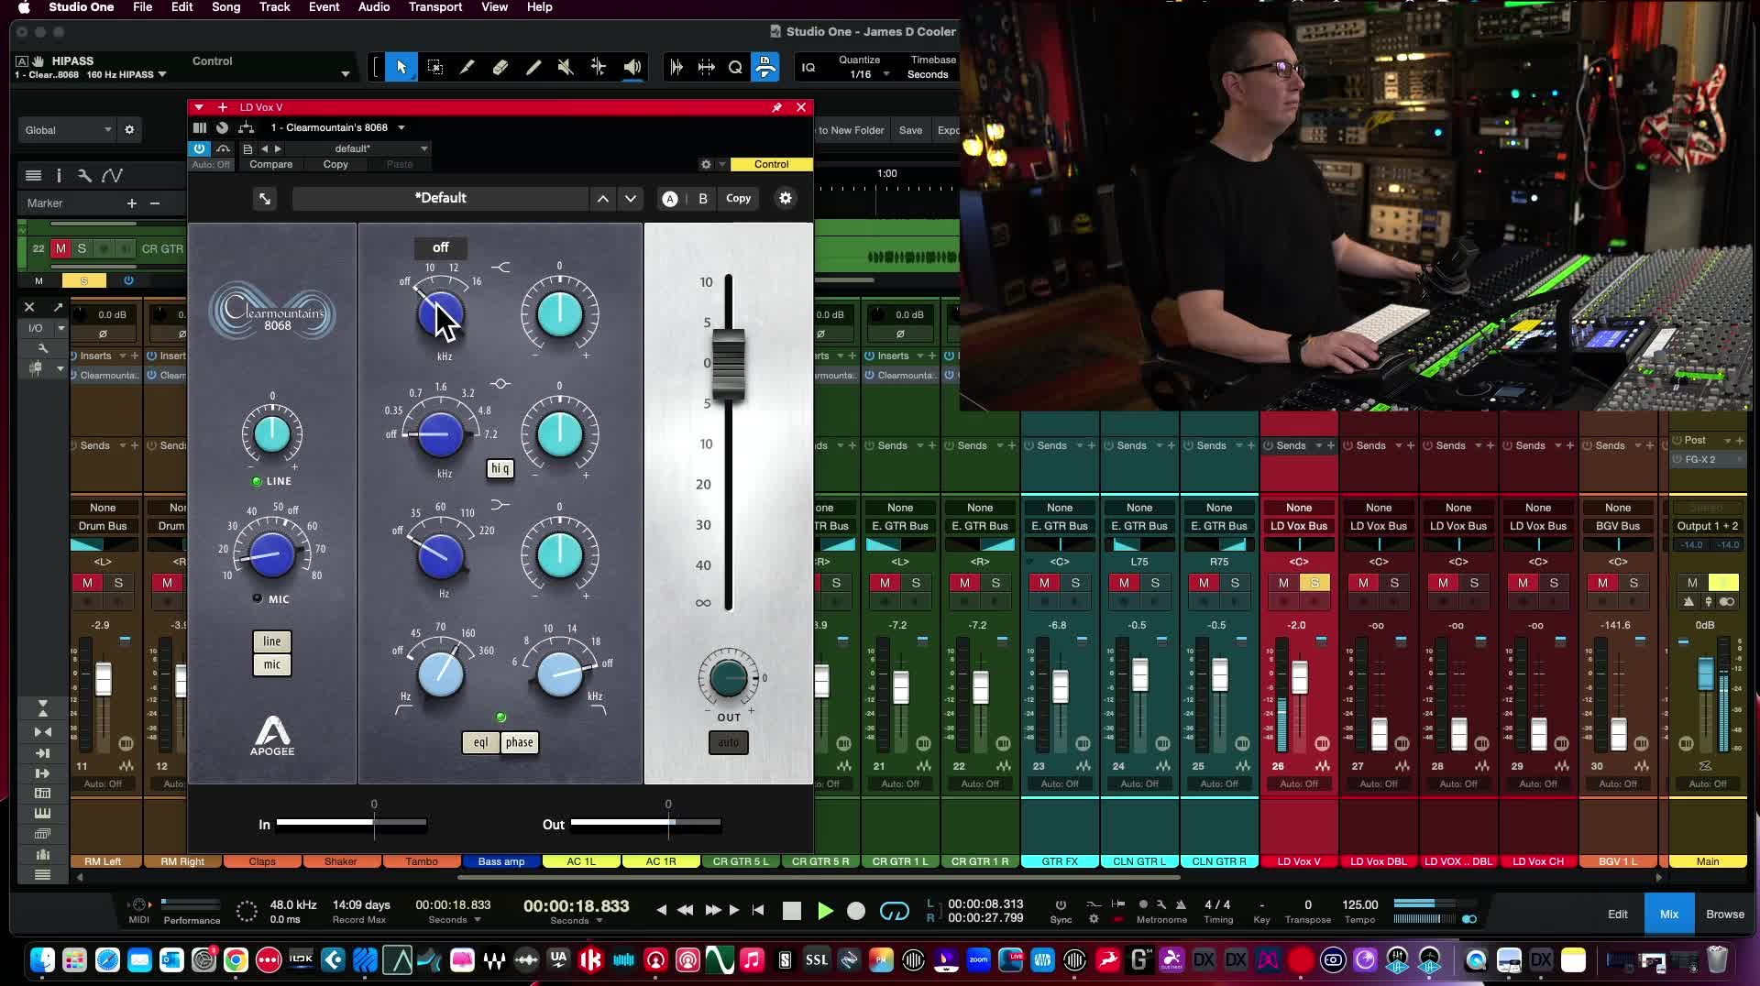Open the Global dropdown
Screen dimensions: 1760x986
(x=67, y=130)
